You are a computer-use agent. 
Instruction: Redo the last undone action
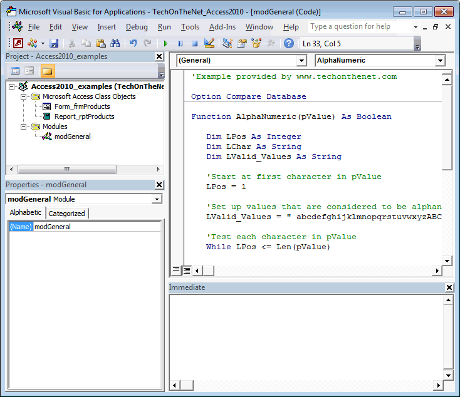(x=147, y=43)
